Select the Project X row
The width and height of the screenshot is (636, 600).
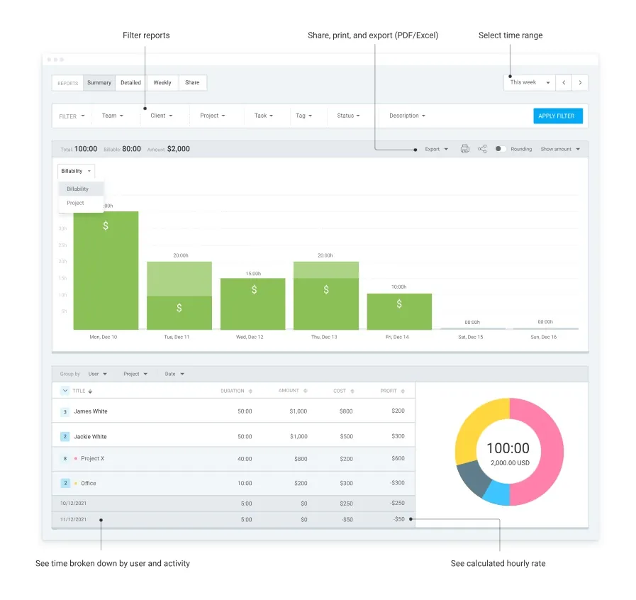coord(234,459)
